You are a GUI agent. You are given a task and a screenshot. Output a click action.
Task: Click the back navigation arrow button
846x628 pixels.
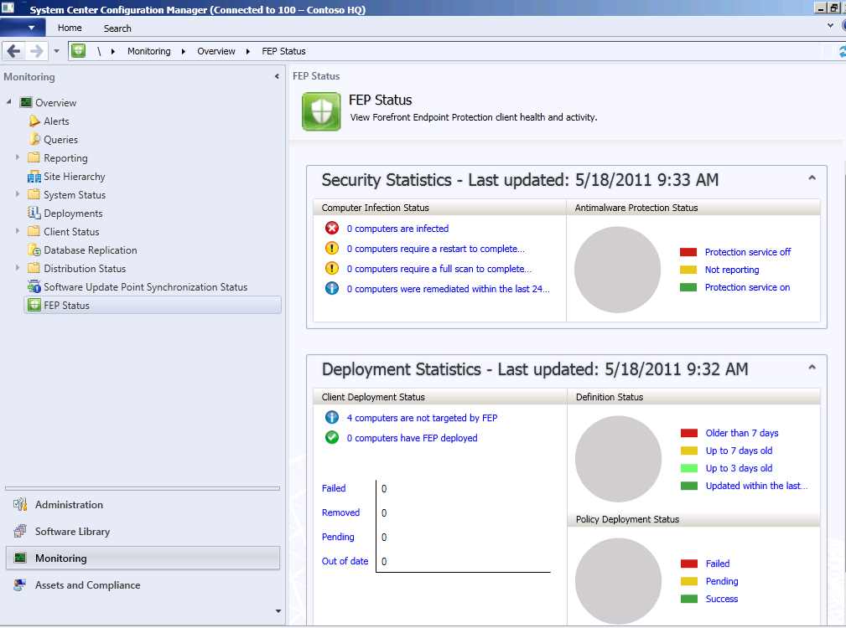tap(13, 51)
